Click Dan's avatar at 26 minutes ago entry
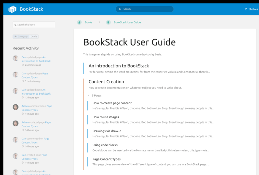The width and height of the screenshot is (259, 175). (16, 58)
